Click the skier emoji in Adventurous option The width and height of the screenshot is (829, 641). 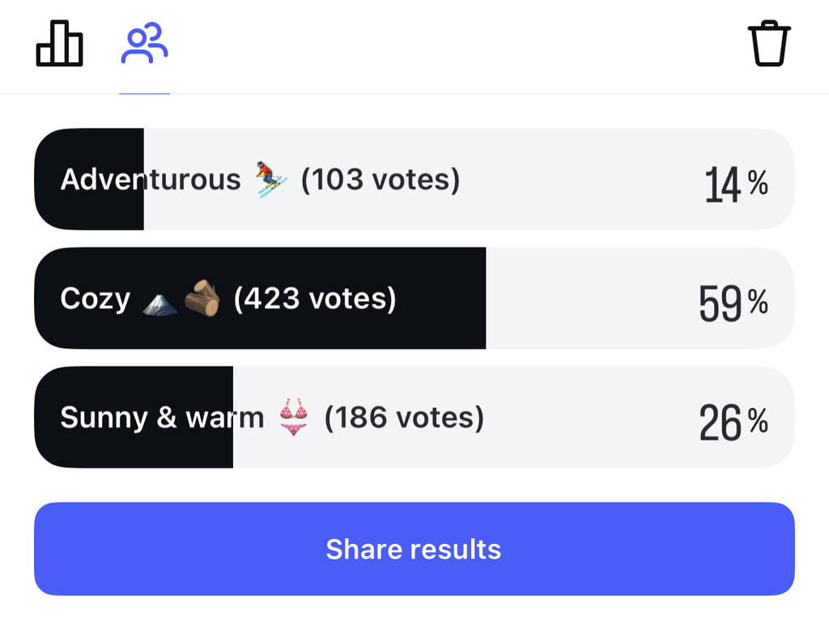tap(270, 179)
